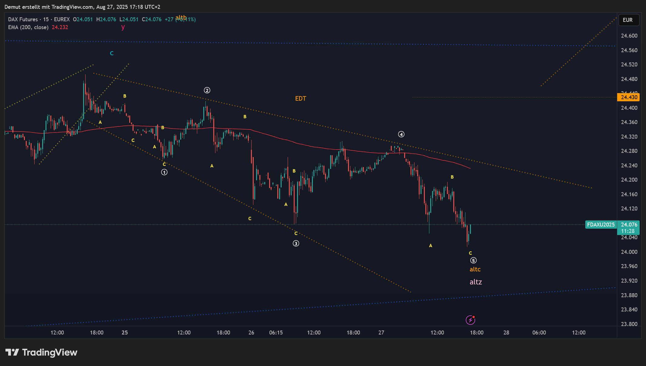Select the circled wave 1 marker
Screen dimensions: 646x366
pyautogui.click(x=164, y=172)
